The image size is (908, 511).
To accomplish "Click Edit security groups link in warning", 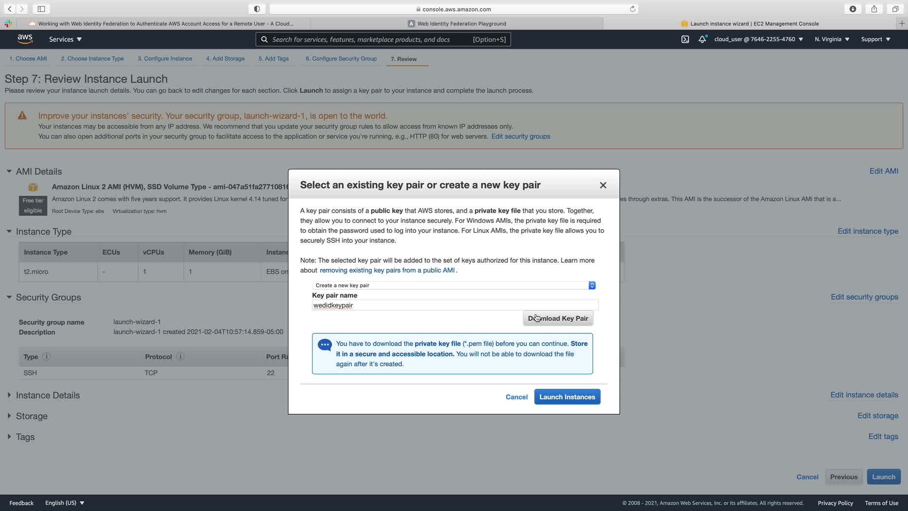I will click(x=521, y=137).
